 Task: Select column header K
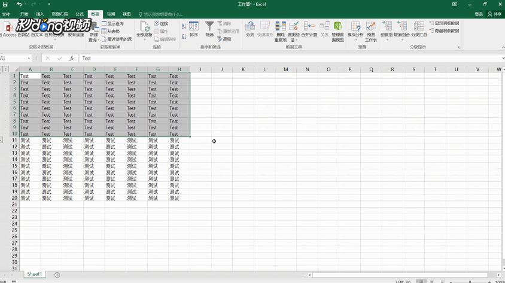click(x=243, y=69)
